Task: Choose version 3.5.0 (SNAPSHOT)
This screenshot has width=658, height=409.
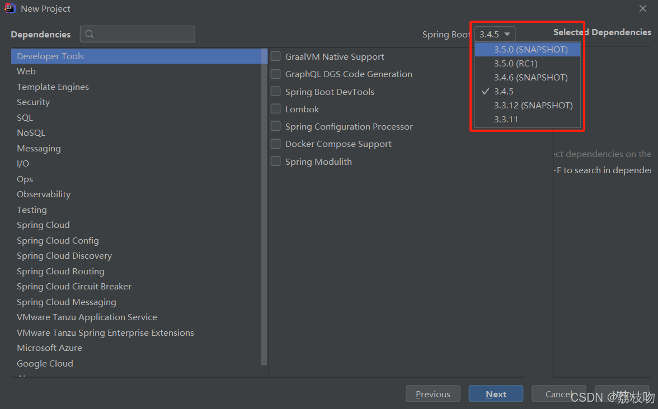Action: 528,49
